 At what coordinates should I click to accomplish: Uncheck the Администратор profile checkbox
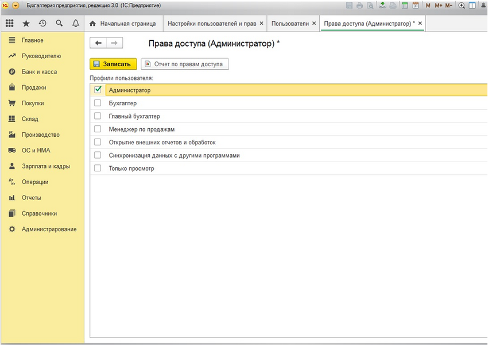tap(98, 90)
